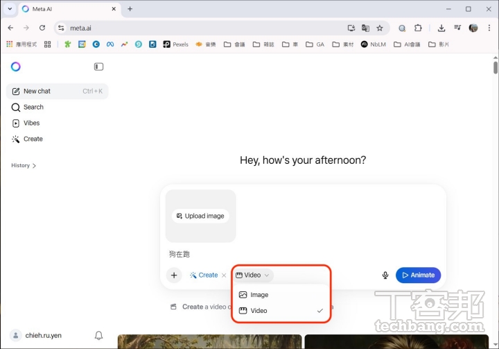Select the Meta AI browser tab
Image resolution: width=499 pixels, height=349 pixels.
tap(69, 9)
